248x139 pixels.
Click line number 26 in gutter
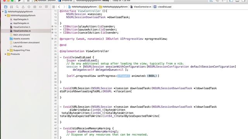55,58
